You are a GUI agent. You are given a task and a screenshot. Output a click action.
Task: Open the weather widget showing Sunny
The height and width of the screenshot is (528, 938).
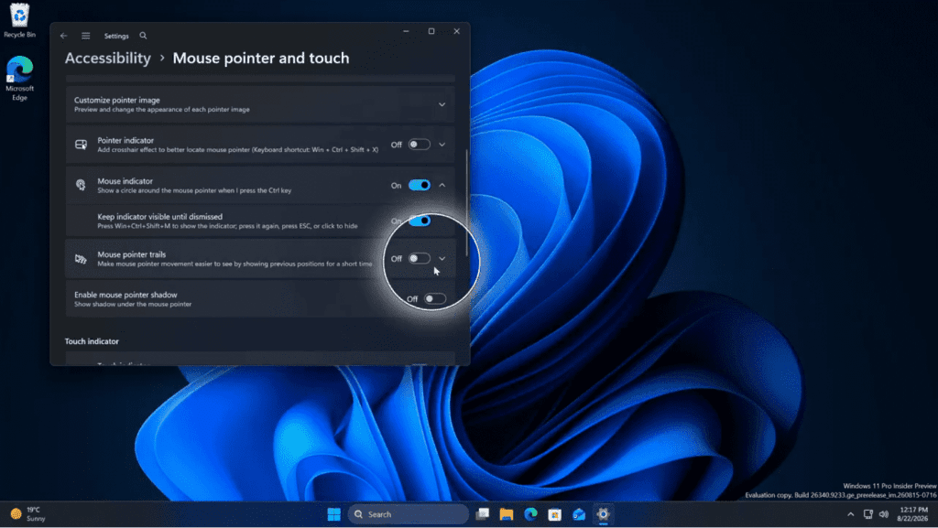[28, 514]
